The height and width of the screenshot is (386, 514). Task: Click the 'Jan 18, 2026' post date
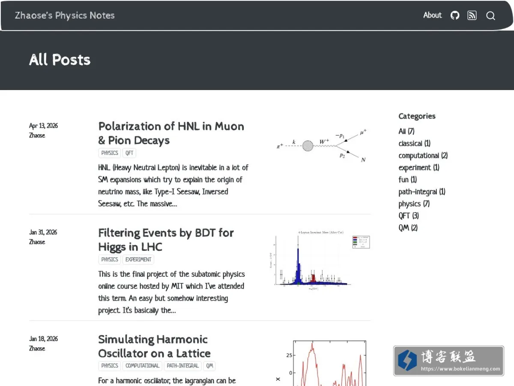pos(43,338)
